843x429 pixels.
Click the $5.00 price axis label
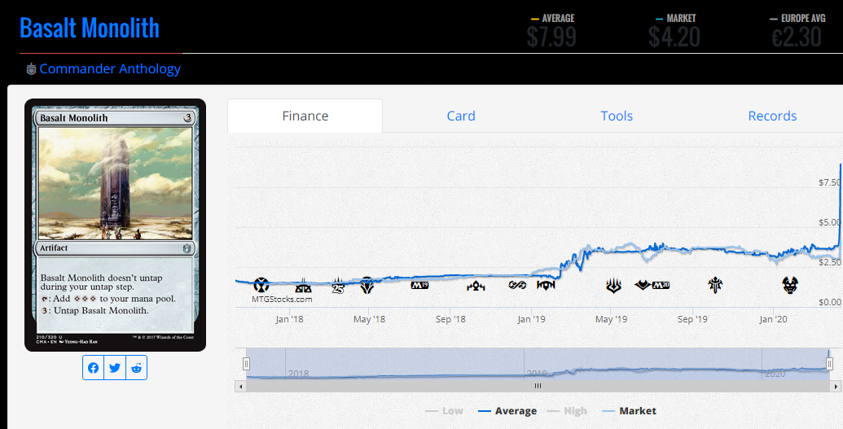(x=830, y=222)
